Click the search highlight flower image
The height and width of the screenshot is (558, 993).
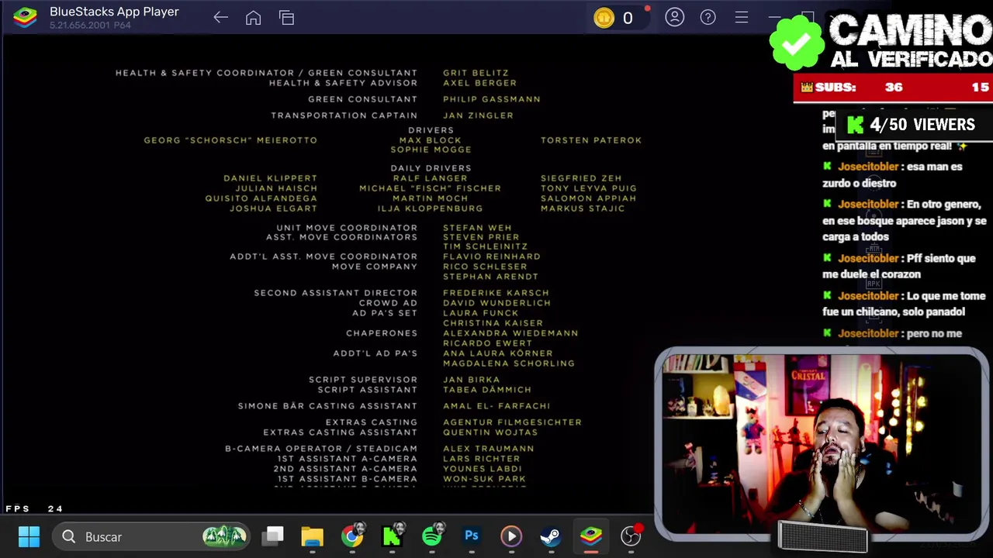coord(224,536)
